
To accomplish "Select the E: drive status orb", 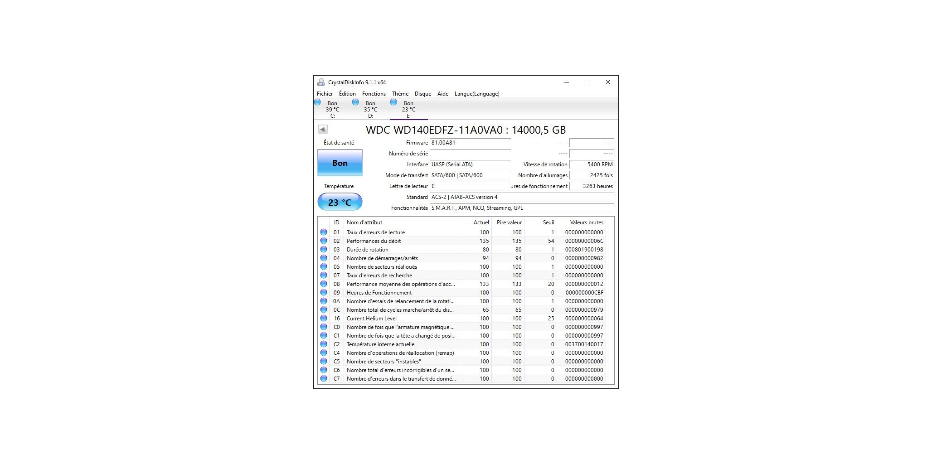I will (393, 102).
